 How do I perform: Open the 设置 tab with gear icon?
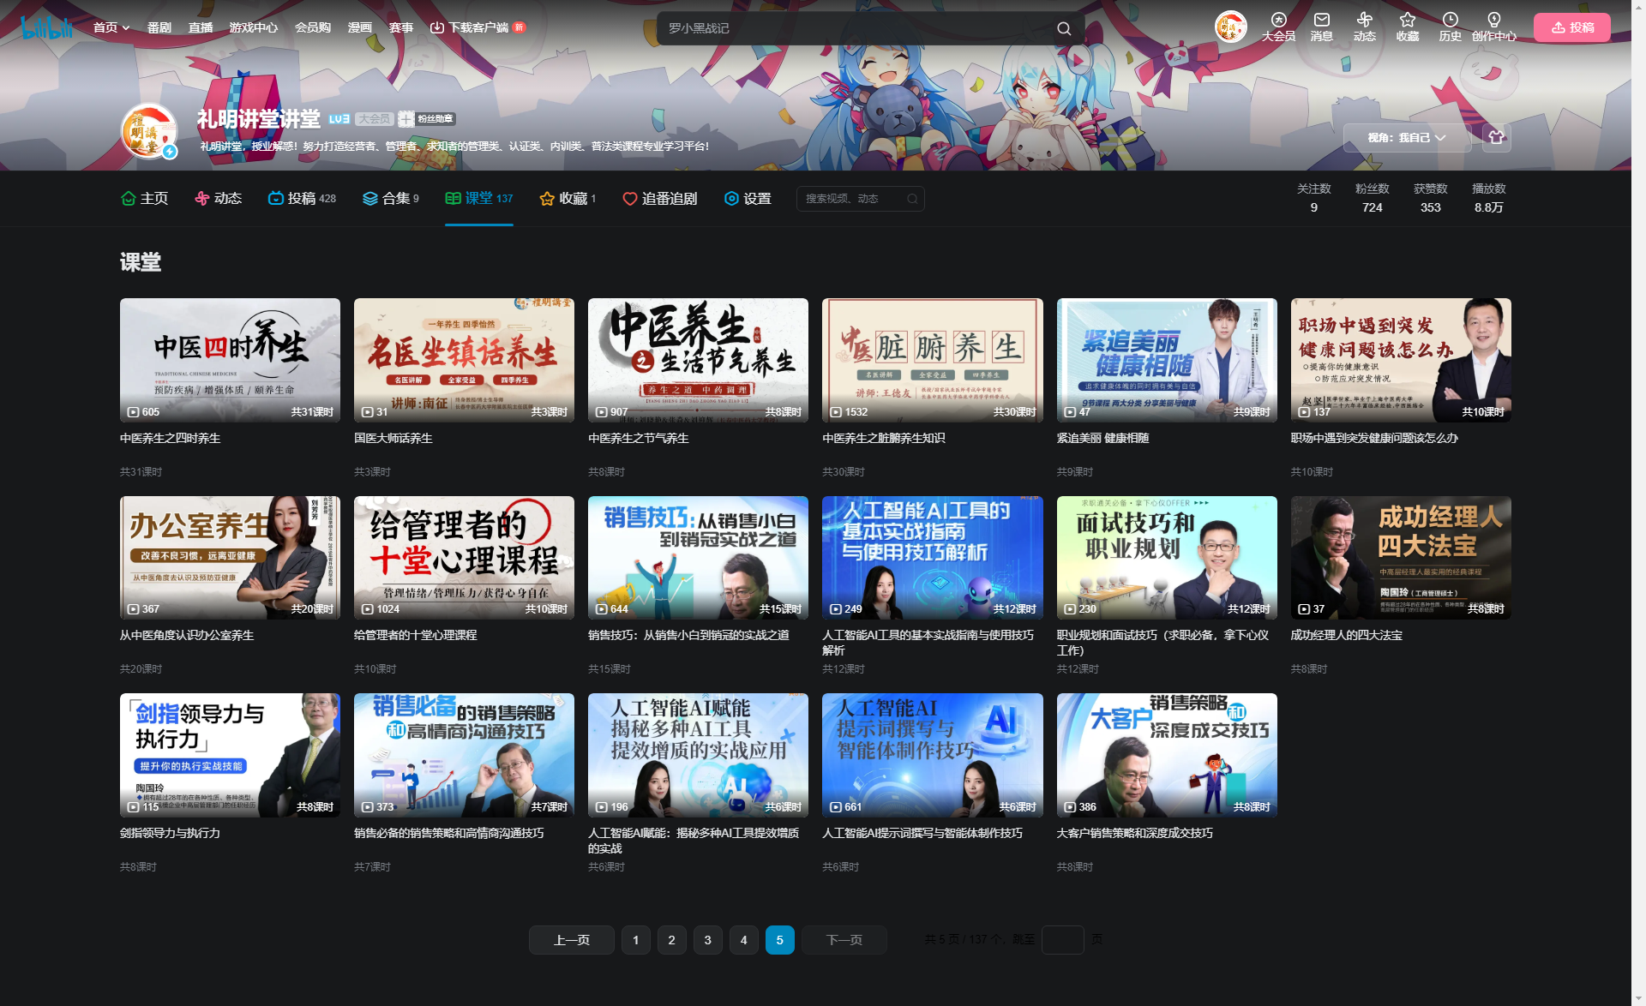point(748,198)
